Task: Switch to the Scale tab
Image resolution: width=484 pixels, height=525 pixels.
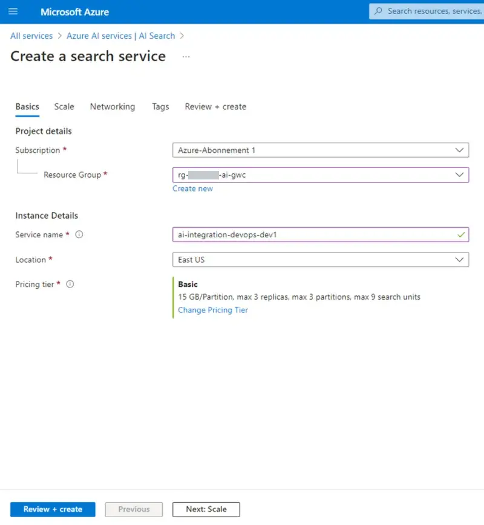Action: tap(64, 107)
